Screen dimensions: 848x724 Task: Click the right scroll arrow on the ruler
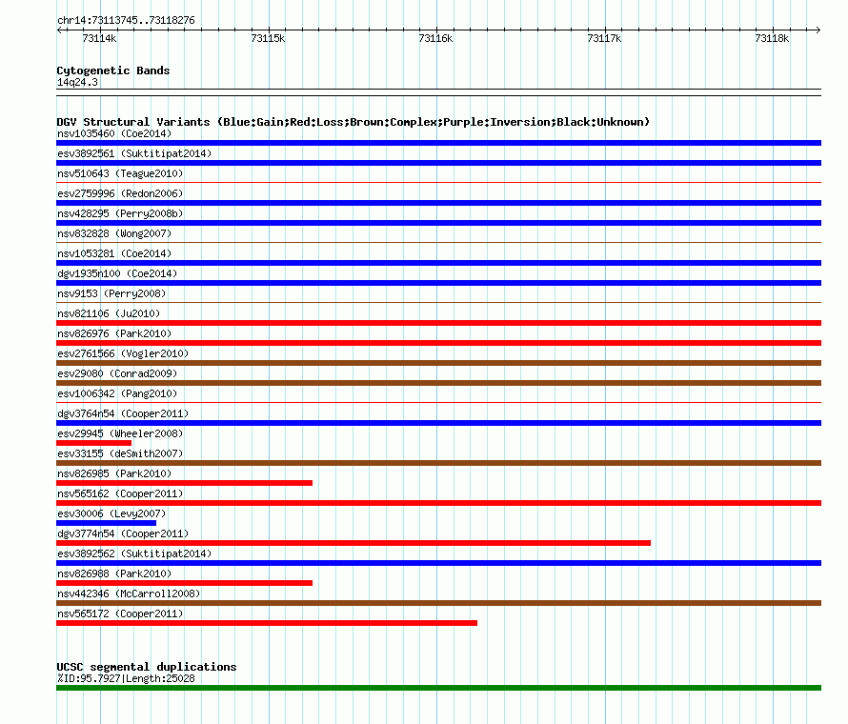click(x=818, y=30)
